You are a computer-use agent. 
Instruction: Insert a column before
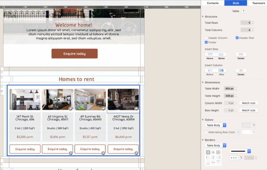[x=210, y=70]
